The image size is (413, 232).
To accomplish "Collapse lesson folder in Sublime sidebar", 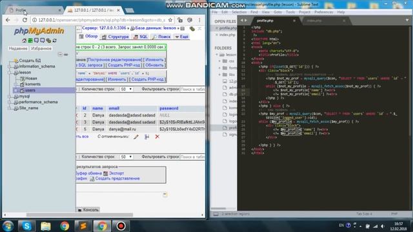I will point(217,55).
